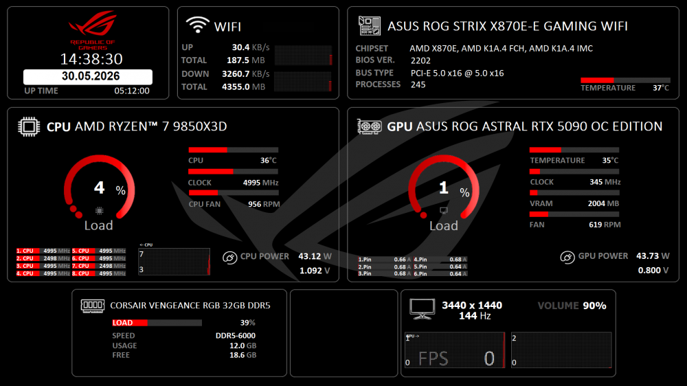
Task: Click the CPU chip icon beside AMD RYZEN
Action: coord(29,126)
